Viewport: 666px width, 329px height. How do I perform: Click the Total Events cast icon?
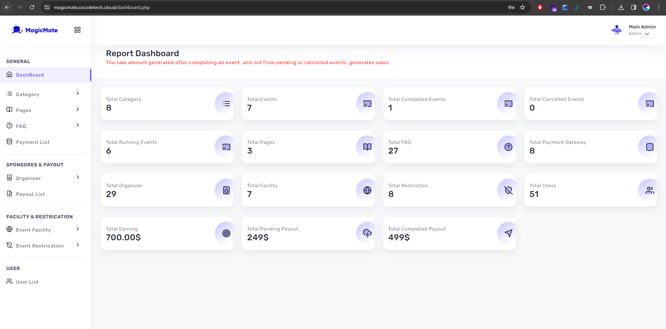coord(367,104)
